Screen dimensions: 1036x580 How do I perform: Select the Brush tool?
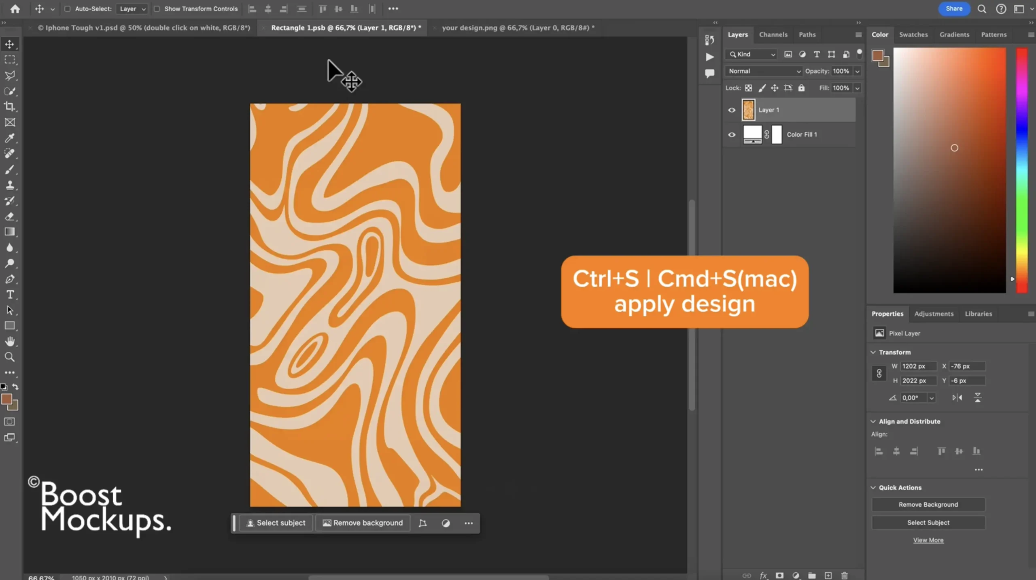tap(10, 169)
